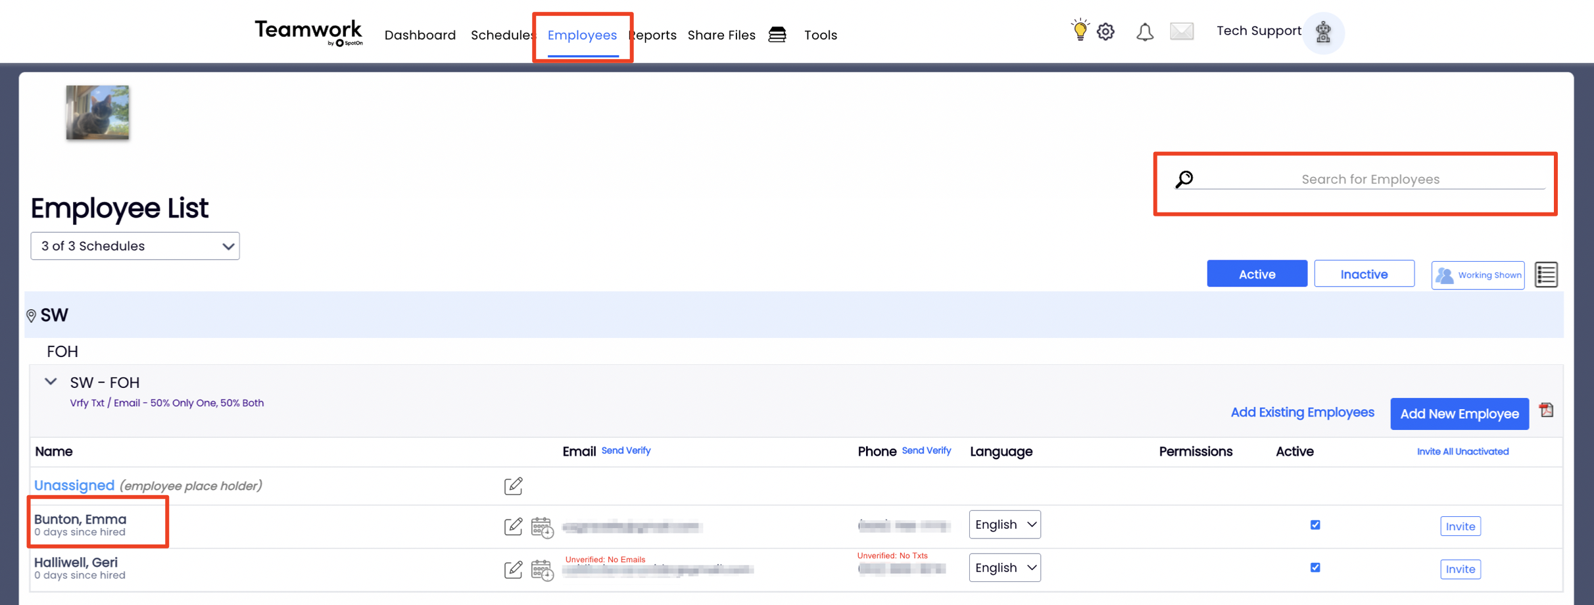Select the name Bunton, Emma
The height and width of the screenshot is (605, 1594).
click(x=80, y=520)
